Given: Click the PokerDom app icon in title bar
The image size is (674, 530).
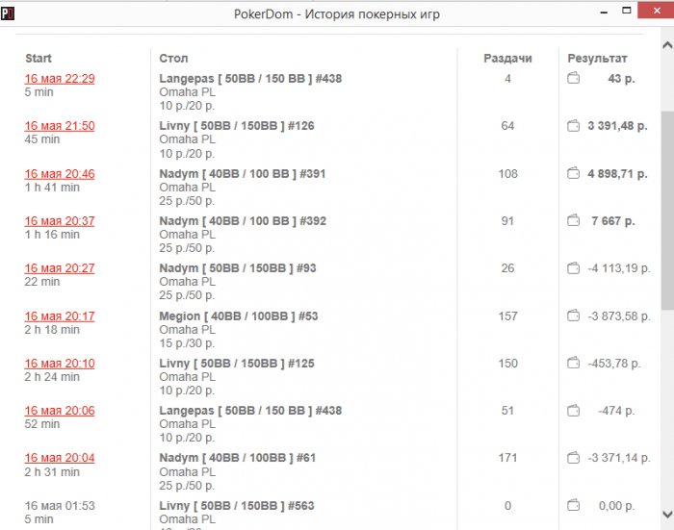Looking at the screenshot, I should (8, 13).
